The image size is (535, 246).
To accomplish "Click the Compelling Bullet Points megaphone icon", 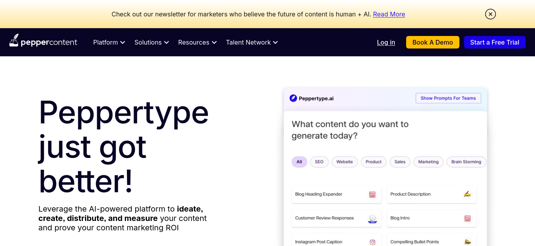I will (467, 242).
